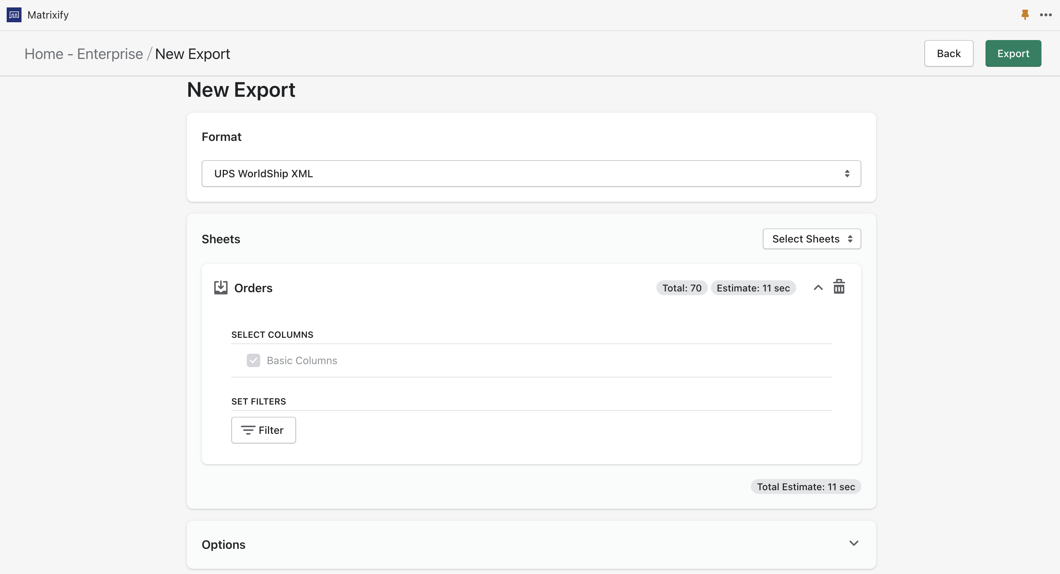
Task: Open the UPS WorldShip XML format dropdown
Action: pyautogui.click(x=531, y=173)
